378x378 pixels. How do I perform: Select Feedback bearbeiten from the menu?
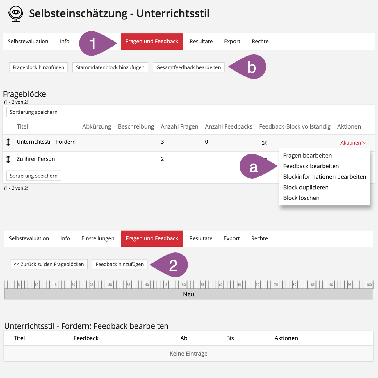(311, 166)
